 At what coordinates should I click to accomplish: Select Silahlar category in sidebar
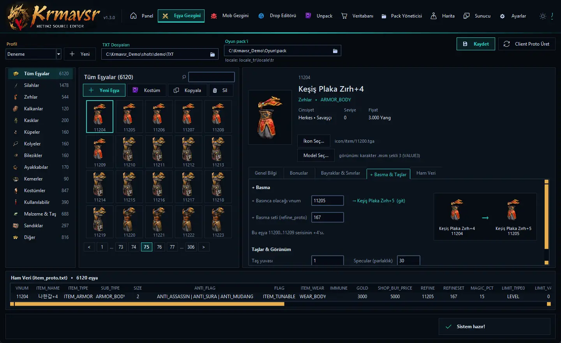point(41,85)
